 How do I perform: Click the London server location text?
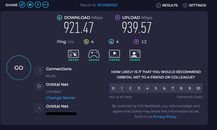click(x=54, y=91)
